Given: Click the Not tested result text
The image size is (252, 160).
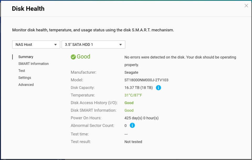Looking at the screenshot, I should click(133, 142).
